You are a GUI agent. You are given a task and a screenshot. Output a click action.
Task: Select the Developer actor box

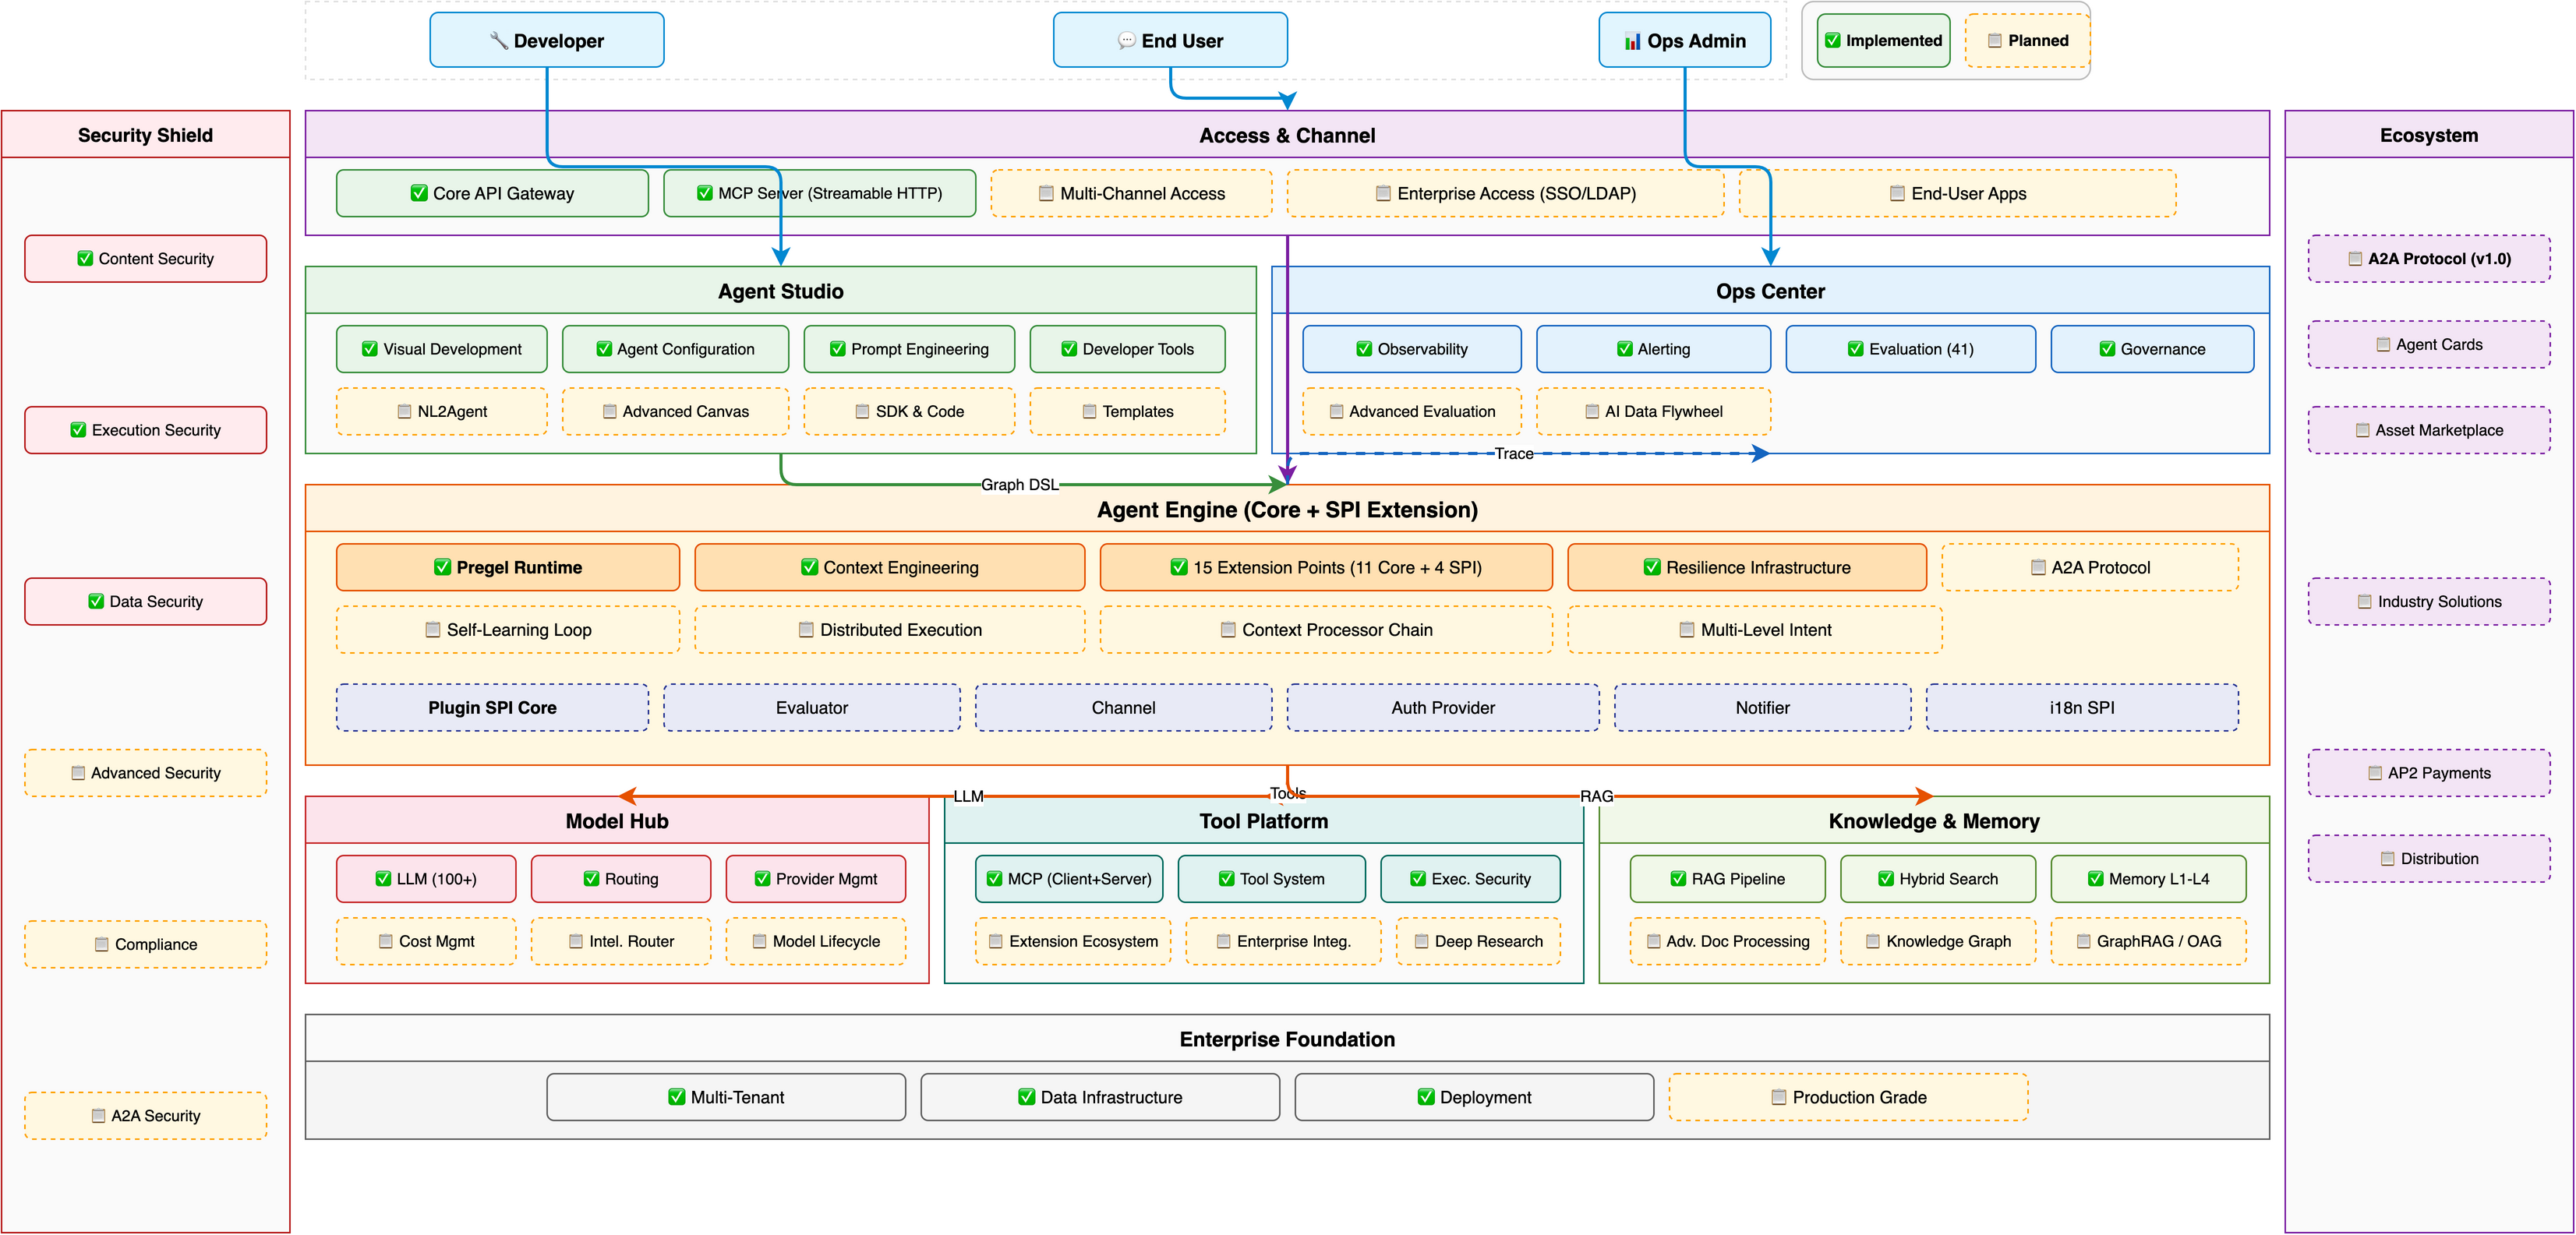click(547, 40)
